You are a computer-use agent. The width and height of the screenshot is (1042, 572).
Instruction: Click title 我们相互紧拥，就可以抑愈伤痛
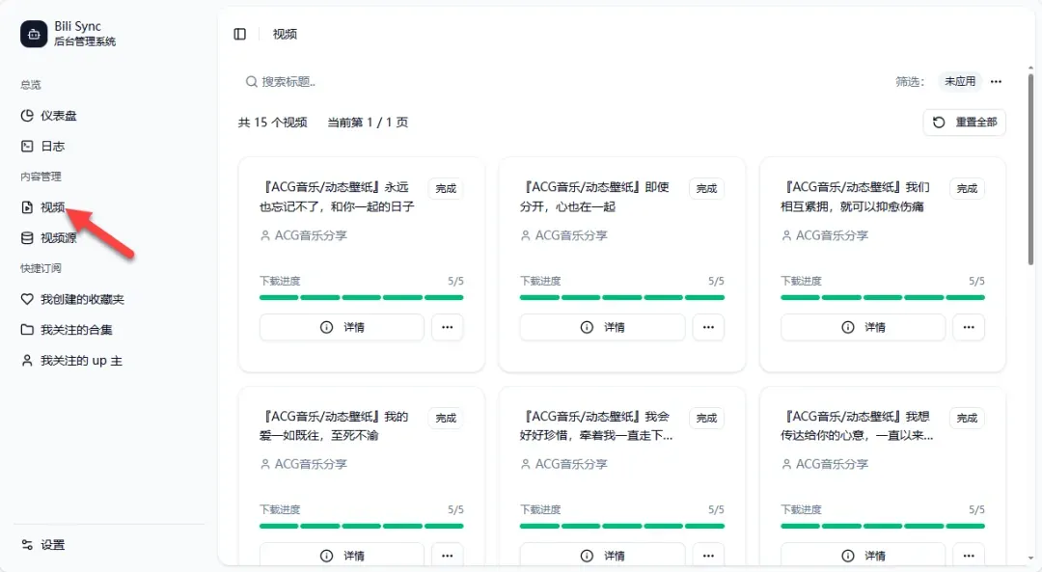(855, 197)
